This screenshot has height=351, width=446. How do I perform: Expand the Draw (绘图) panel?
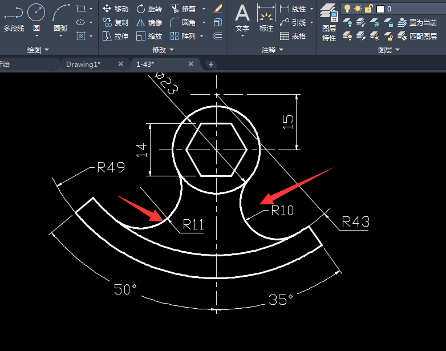coord(38,50)
